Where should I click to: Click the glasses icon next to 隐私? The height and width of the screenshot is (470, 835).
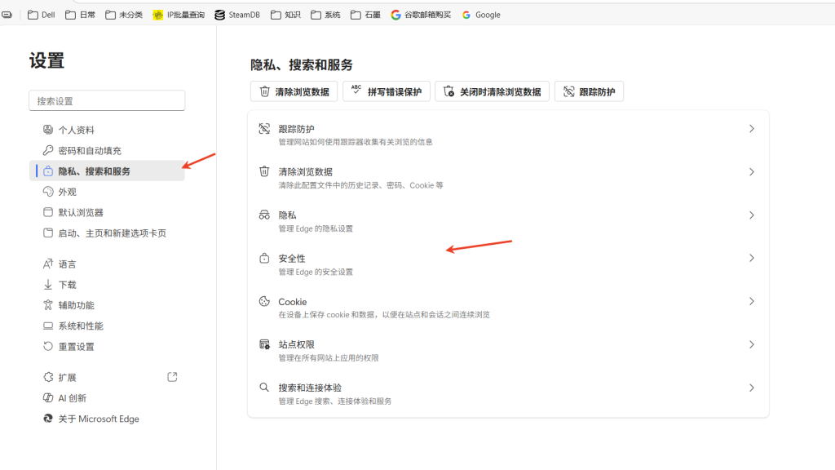coord(264,215)
